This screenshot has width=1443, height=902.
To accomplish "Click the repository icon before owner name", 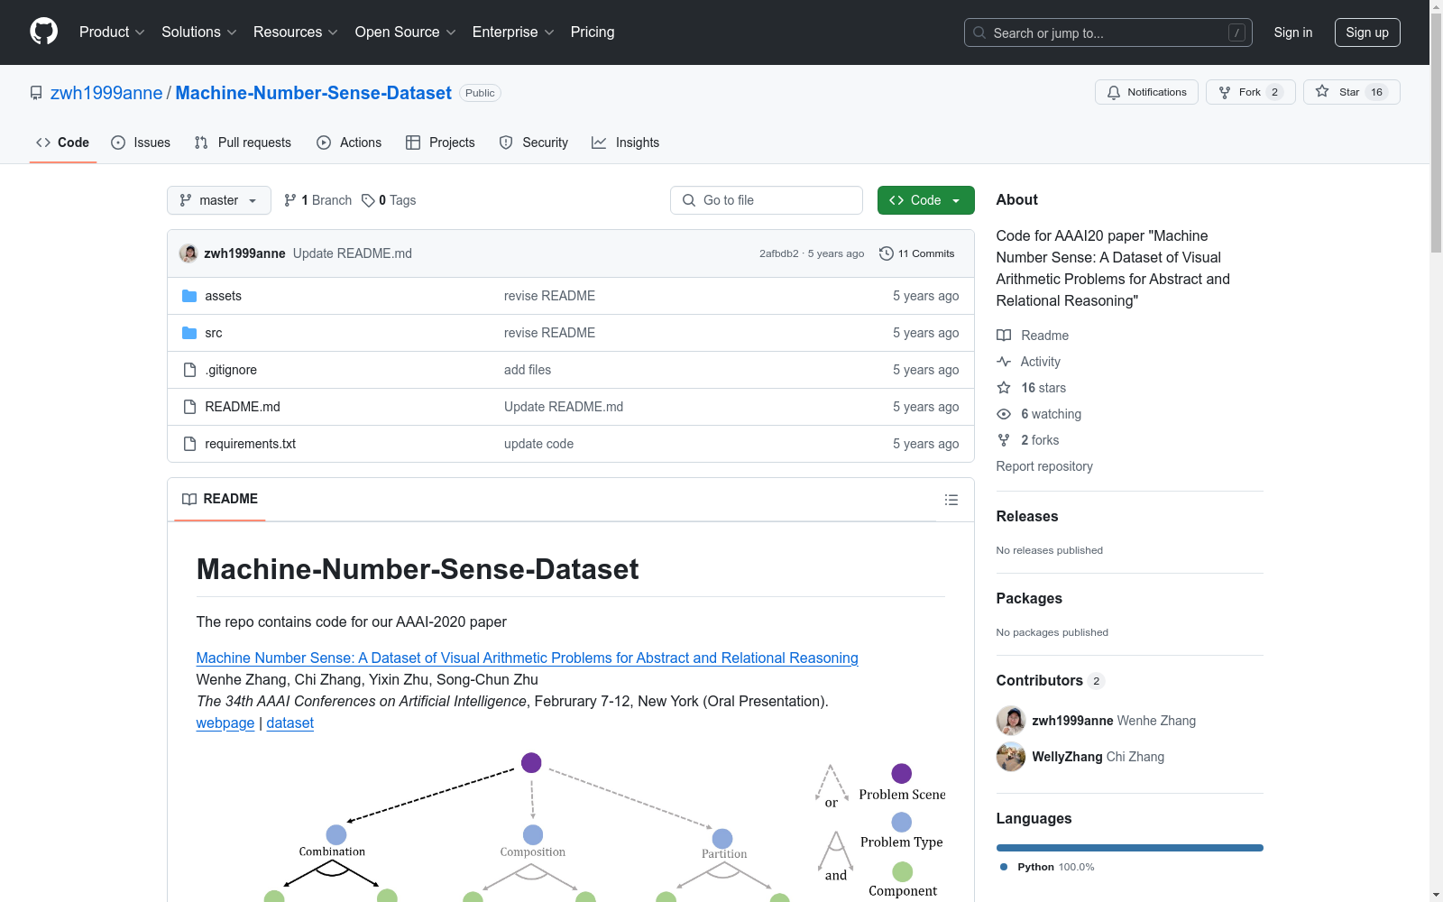I will click(x=36, y=93).
